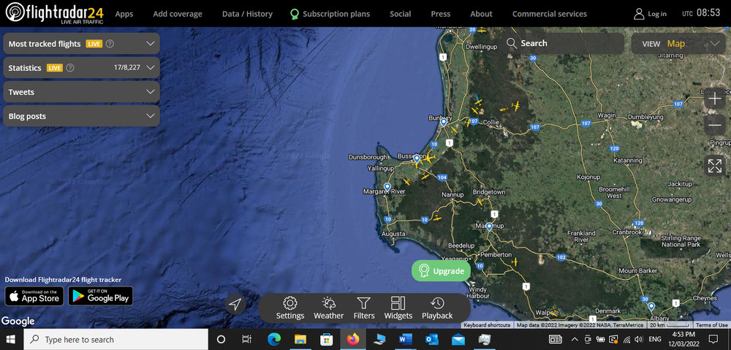Click the Log in link
This screenshot has width=731, height=350.
click(x=650, y=14)
